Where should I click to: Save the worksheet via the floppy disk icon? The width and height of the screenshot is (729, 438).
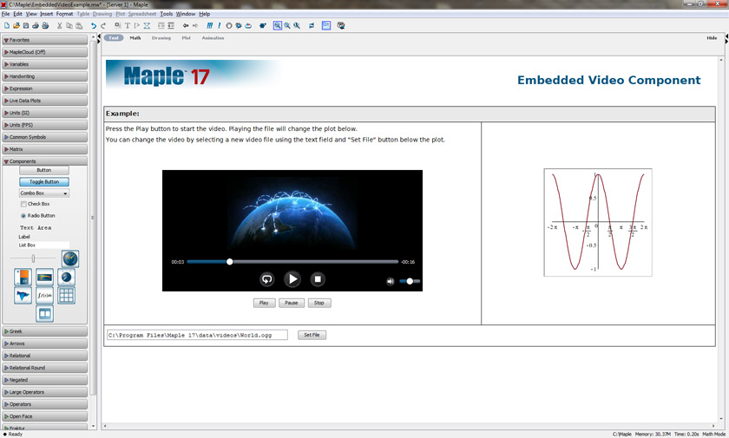pos(26,25)
